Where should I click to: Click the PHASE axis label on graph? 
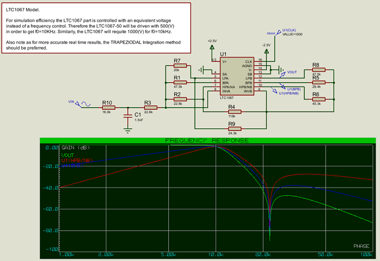[x=361, y=246]
